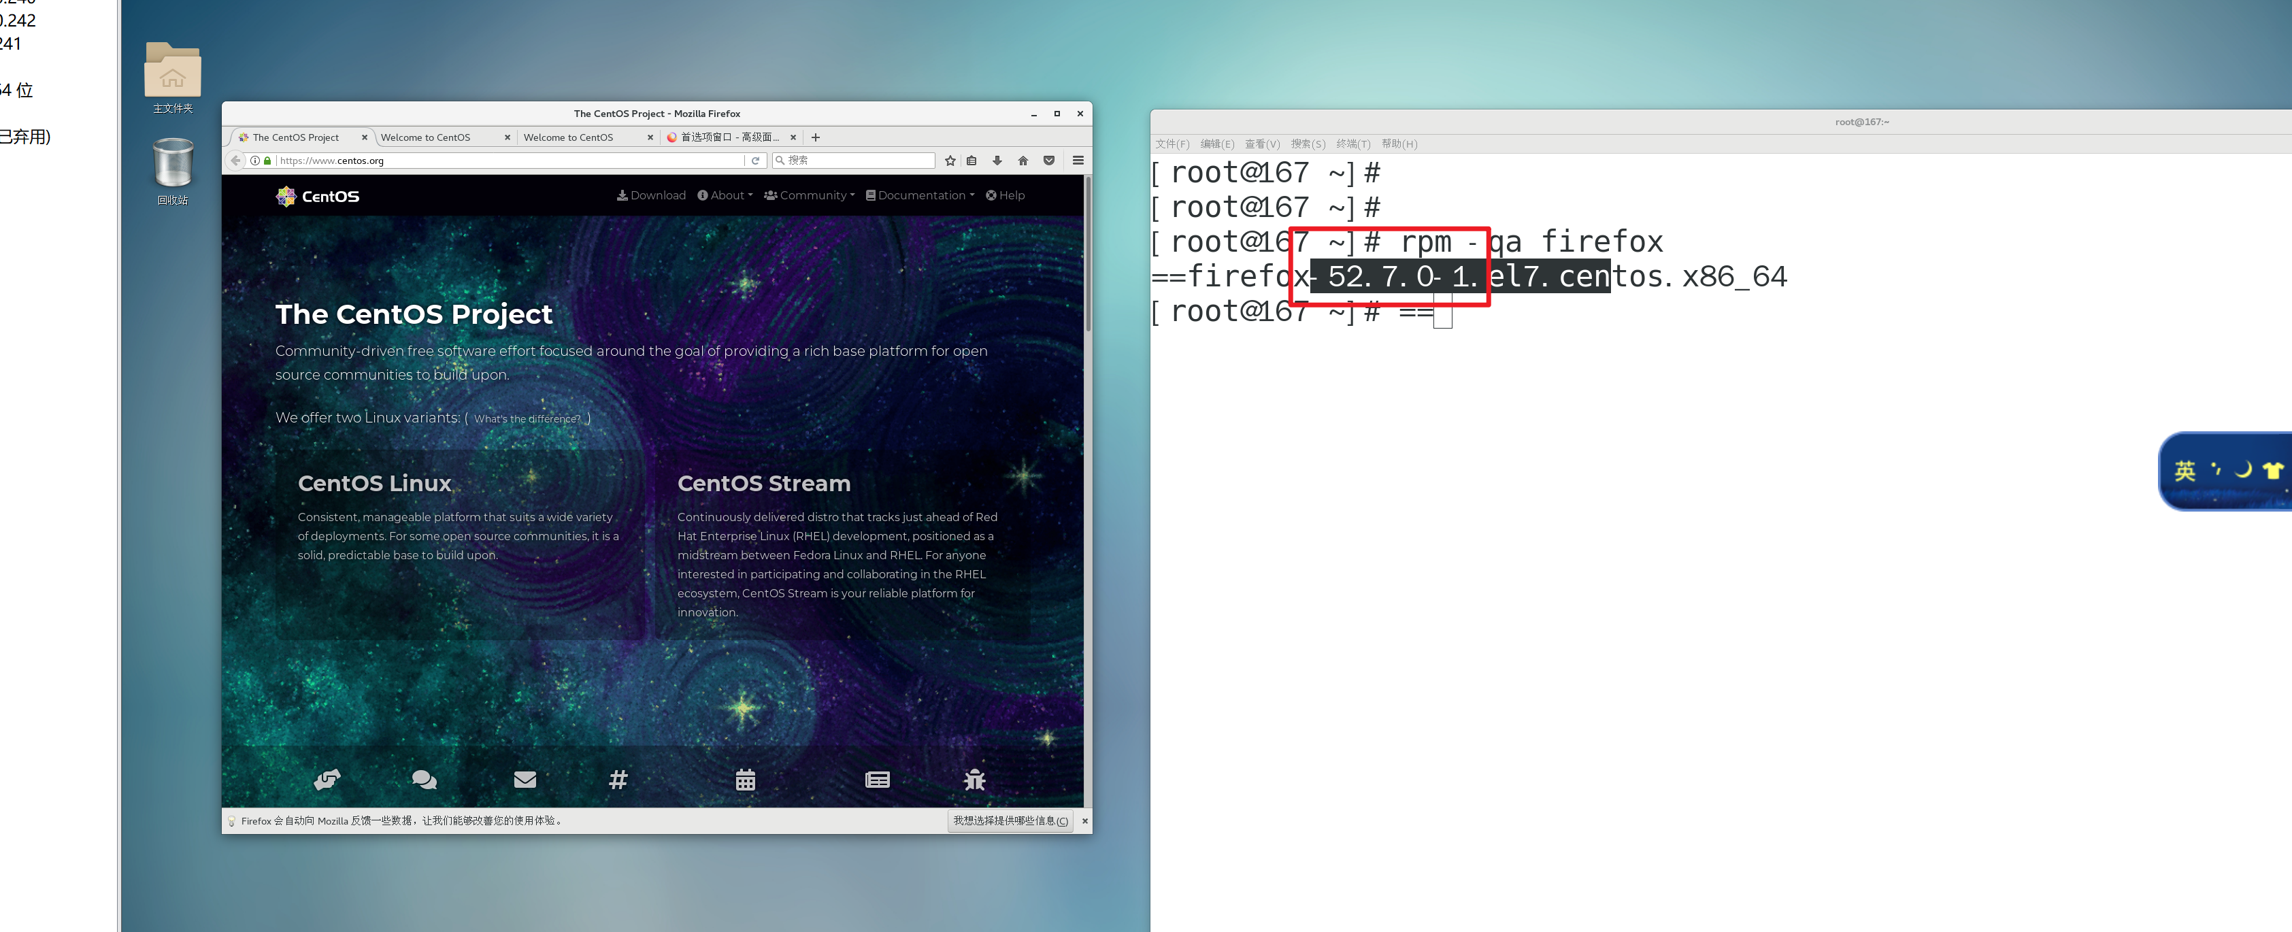Open terminal 编辑(E) menu
The image size is (2292, 932).
(x=1217, y=144)
